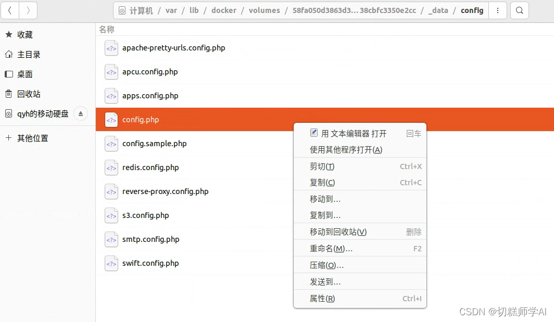Select 复制(C) in the context menu

pos(360,183)
